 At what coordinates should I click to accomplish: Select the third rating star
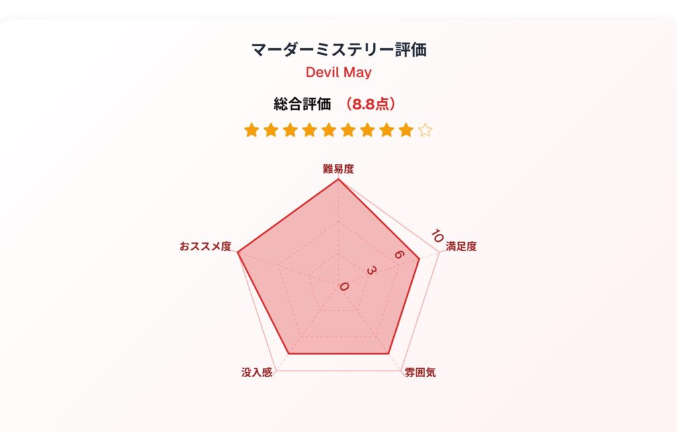pos(290,130)
